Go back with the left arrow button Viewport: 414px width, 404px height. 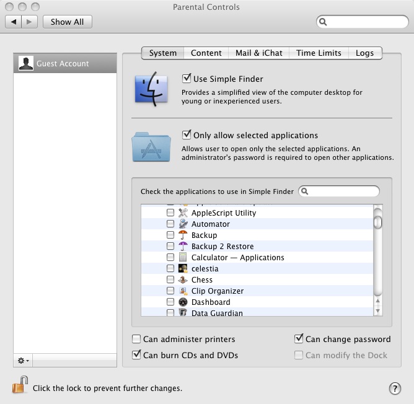[14, 22]
